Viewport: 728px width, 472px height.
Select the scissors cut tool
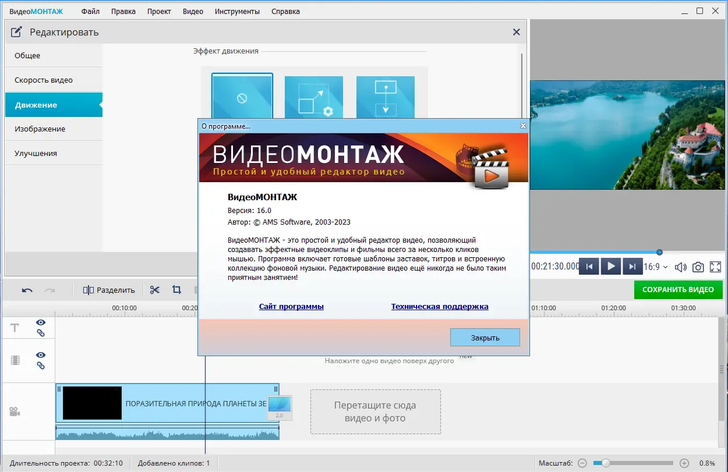[x=154, y=290]
